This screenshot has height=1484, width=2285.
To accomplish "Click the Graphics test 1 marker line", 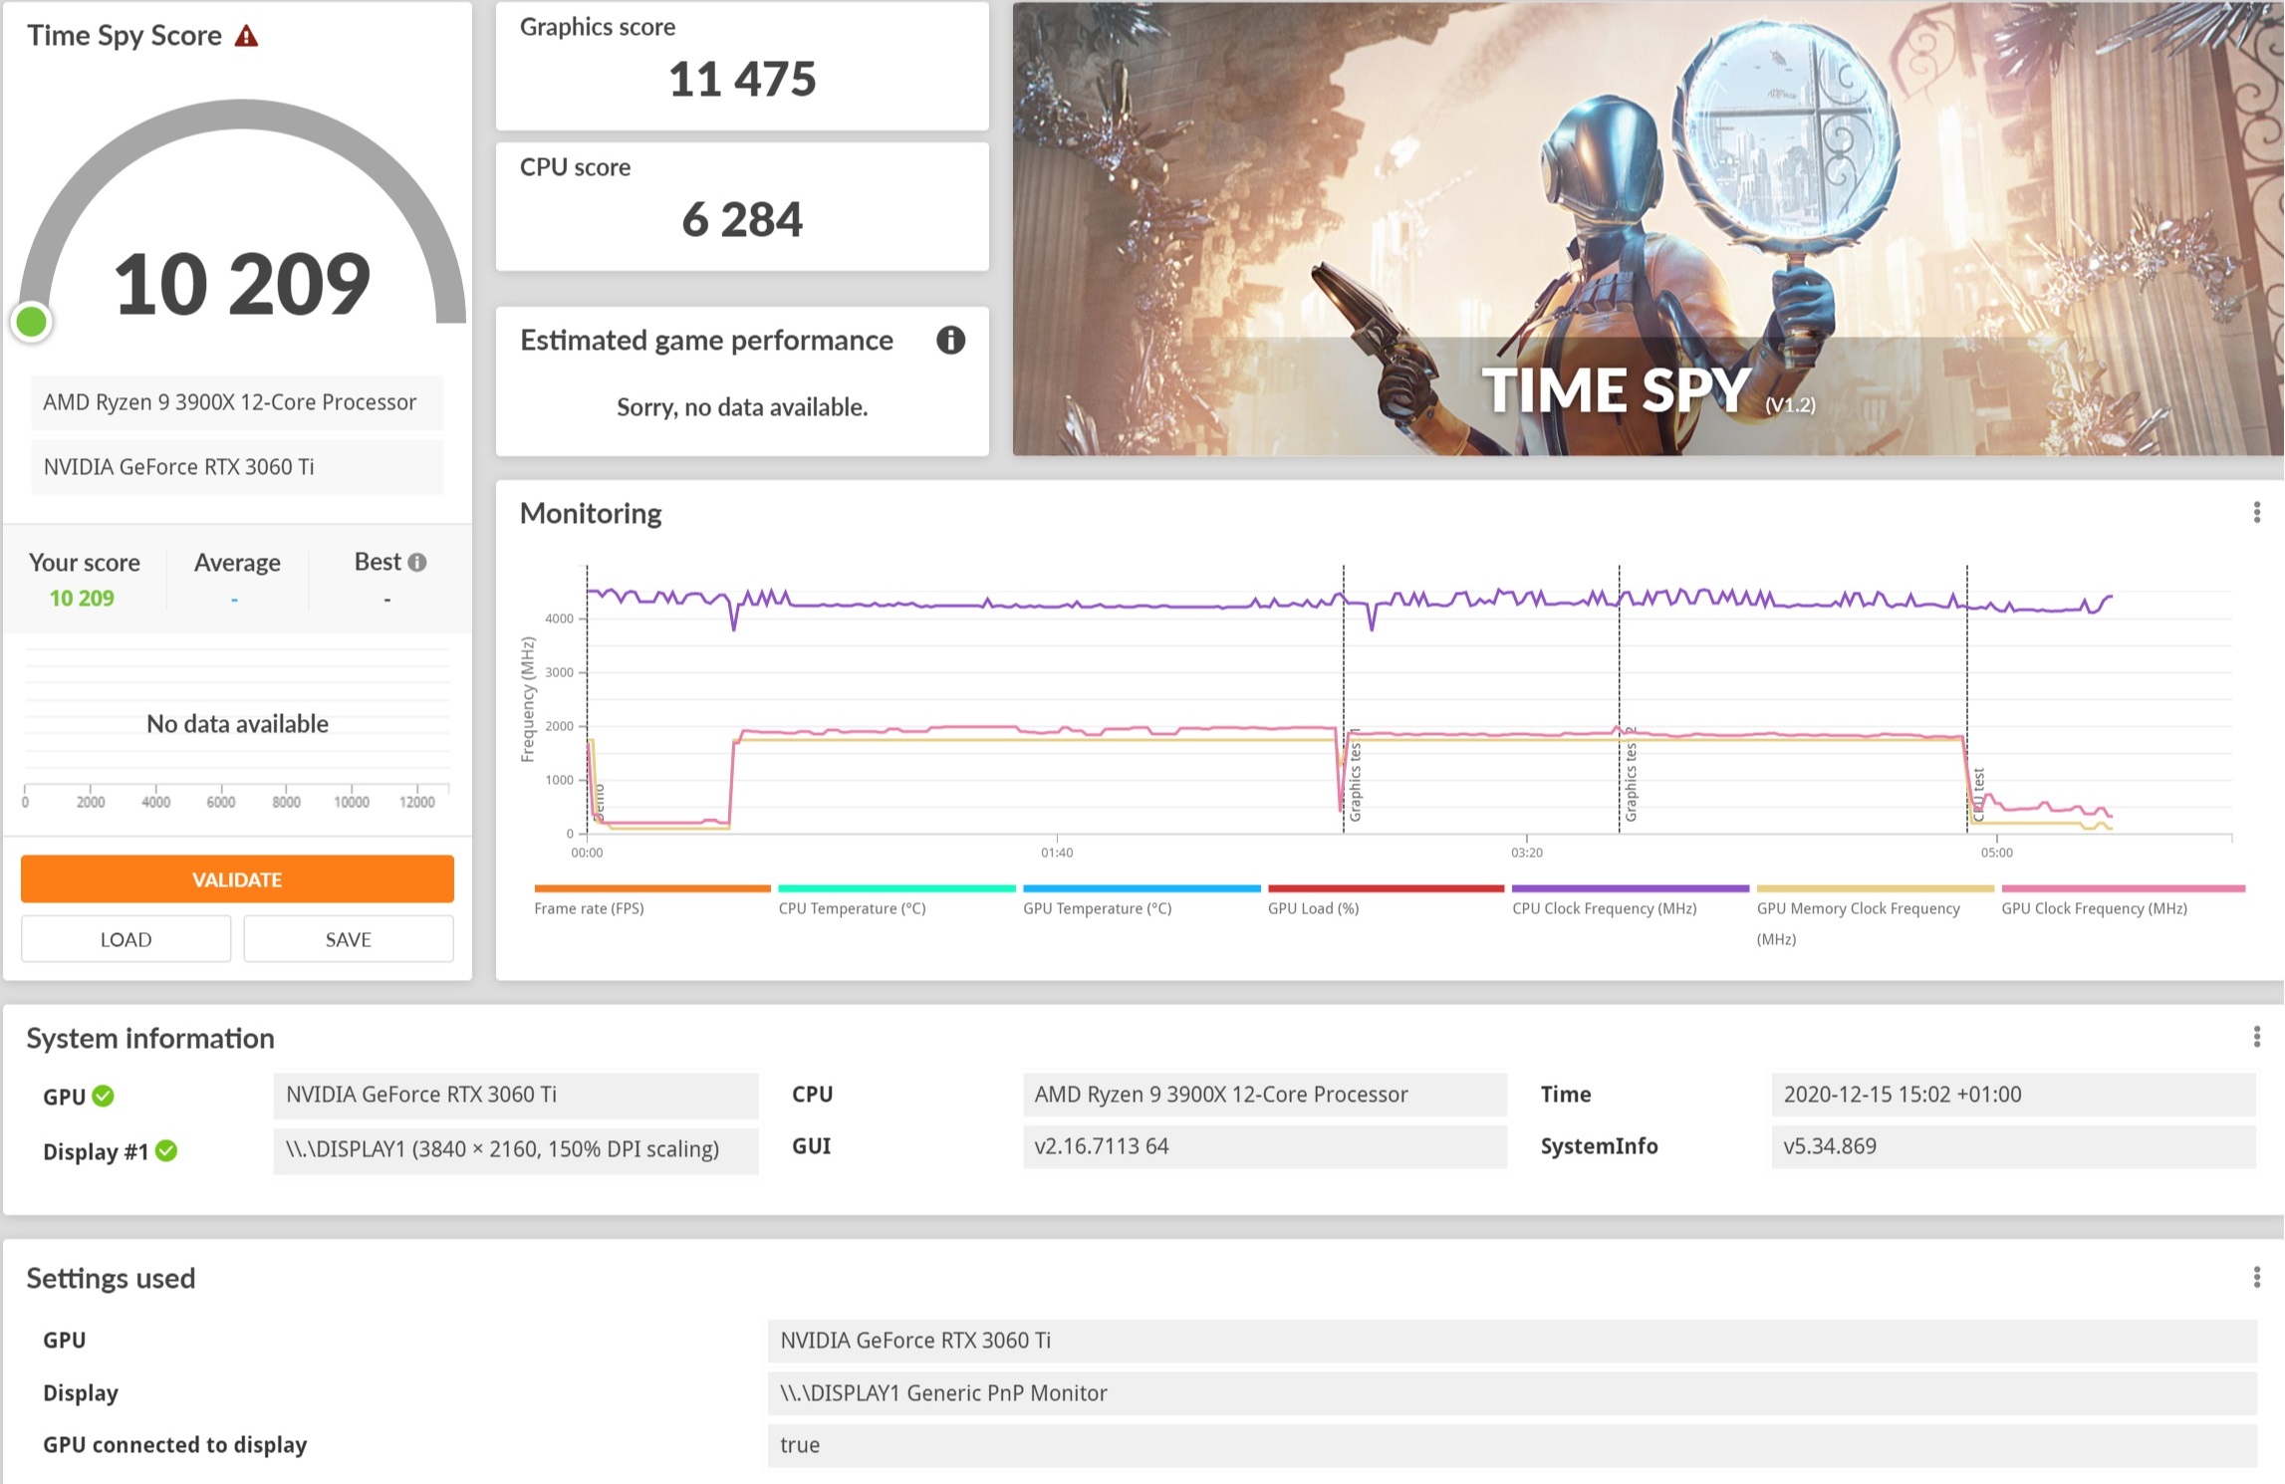I will (1344, 697).
